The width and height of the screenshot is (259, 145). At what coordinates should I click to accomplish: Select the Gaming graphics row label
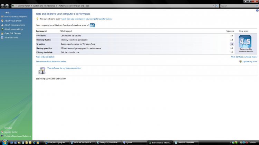point(44,48)
